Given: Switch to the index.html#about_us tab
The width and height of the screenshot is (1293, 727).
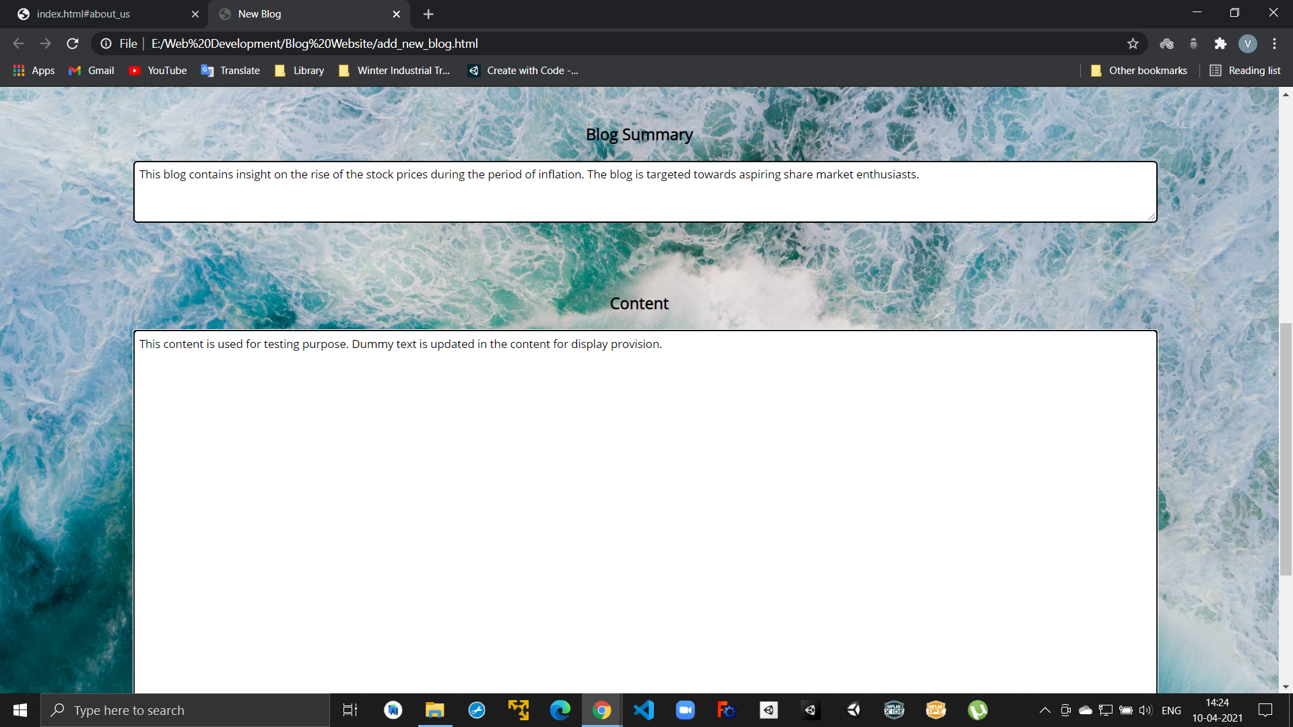Looking at the screenshot, I should pos(101,14).
